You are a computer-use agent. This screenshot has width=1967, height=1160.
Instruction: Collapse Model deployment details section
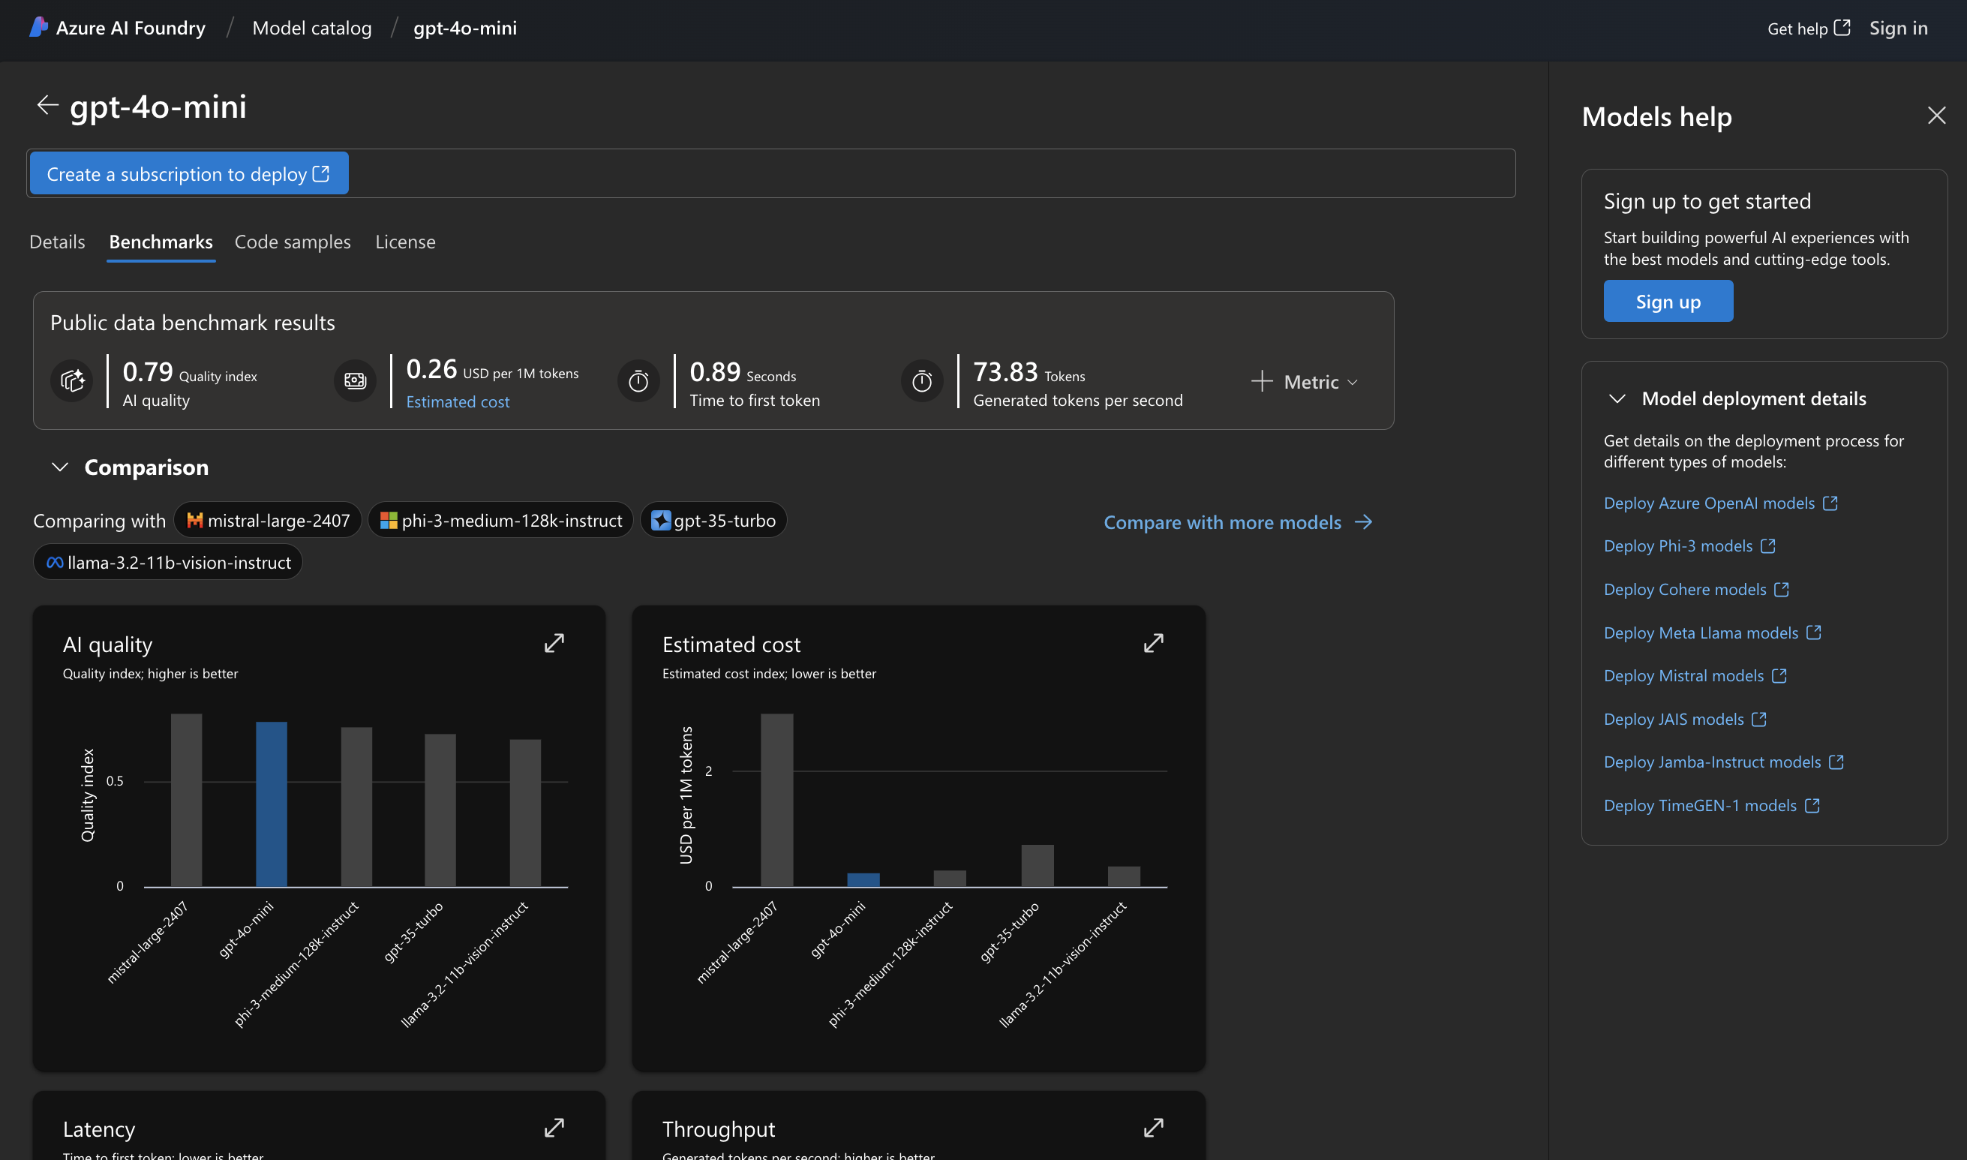(x=1617, y=398)
